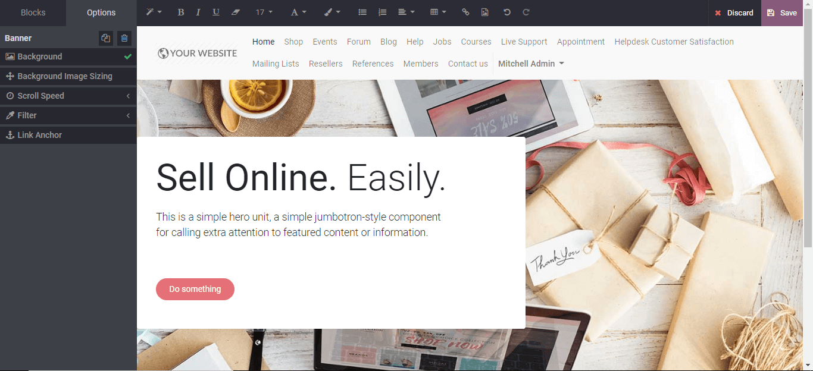Open the References link
Screen dimensions: 813x371
click(x=373, y=64)
